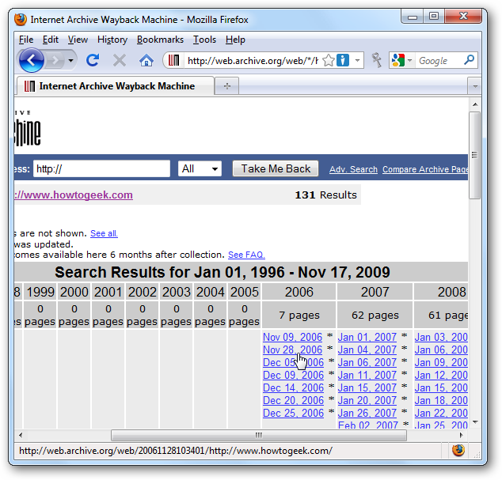Focus the Google search box

(x=439, y=60)
